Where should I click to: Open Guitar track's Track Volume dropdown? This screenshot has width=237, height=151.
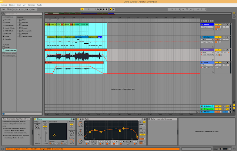click(207, 55)
